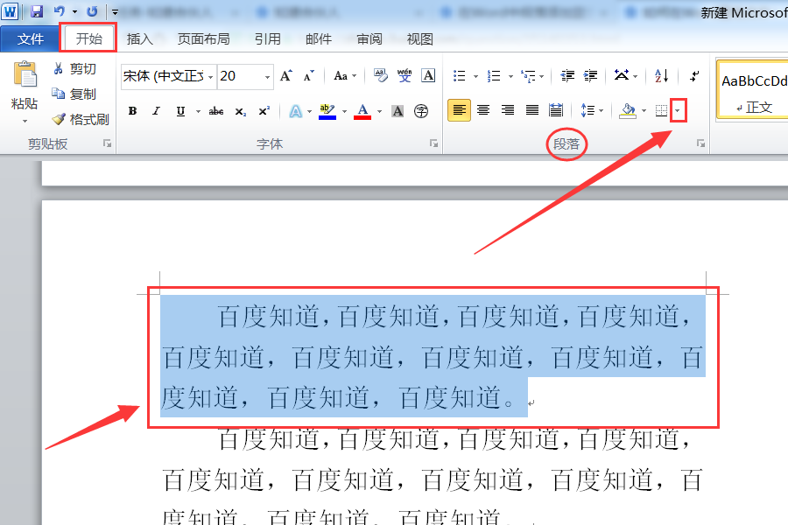Open the 剪贴板 clipboard dialog launcher

click(x=107, y=143)
